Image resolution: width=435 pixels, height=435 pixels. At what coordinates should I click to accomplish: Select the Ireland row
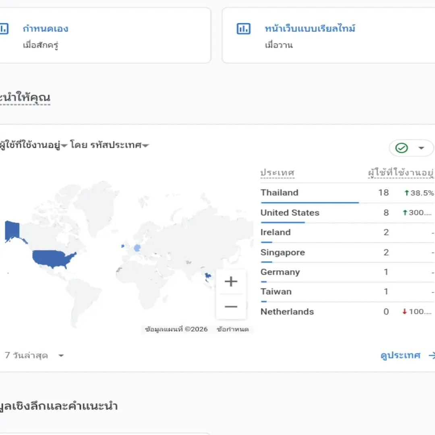point(347,232)
